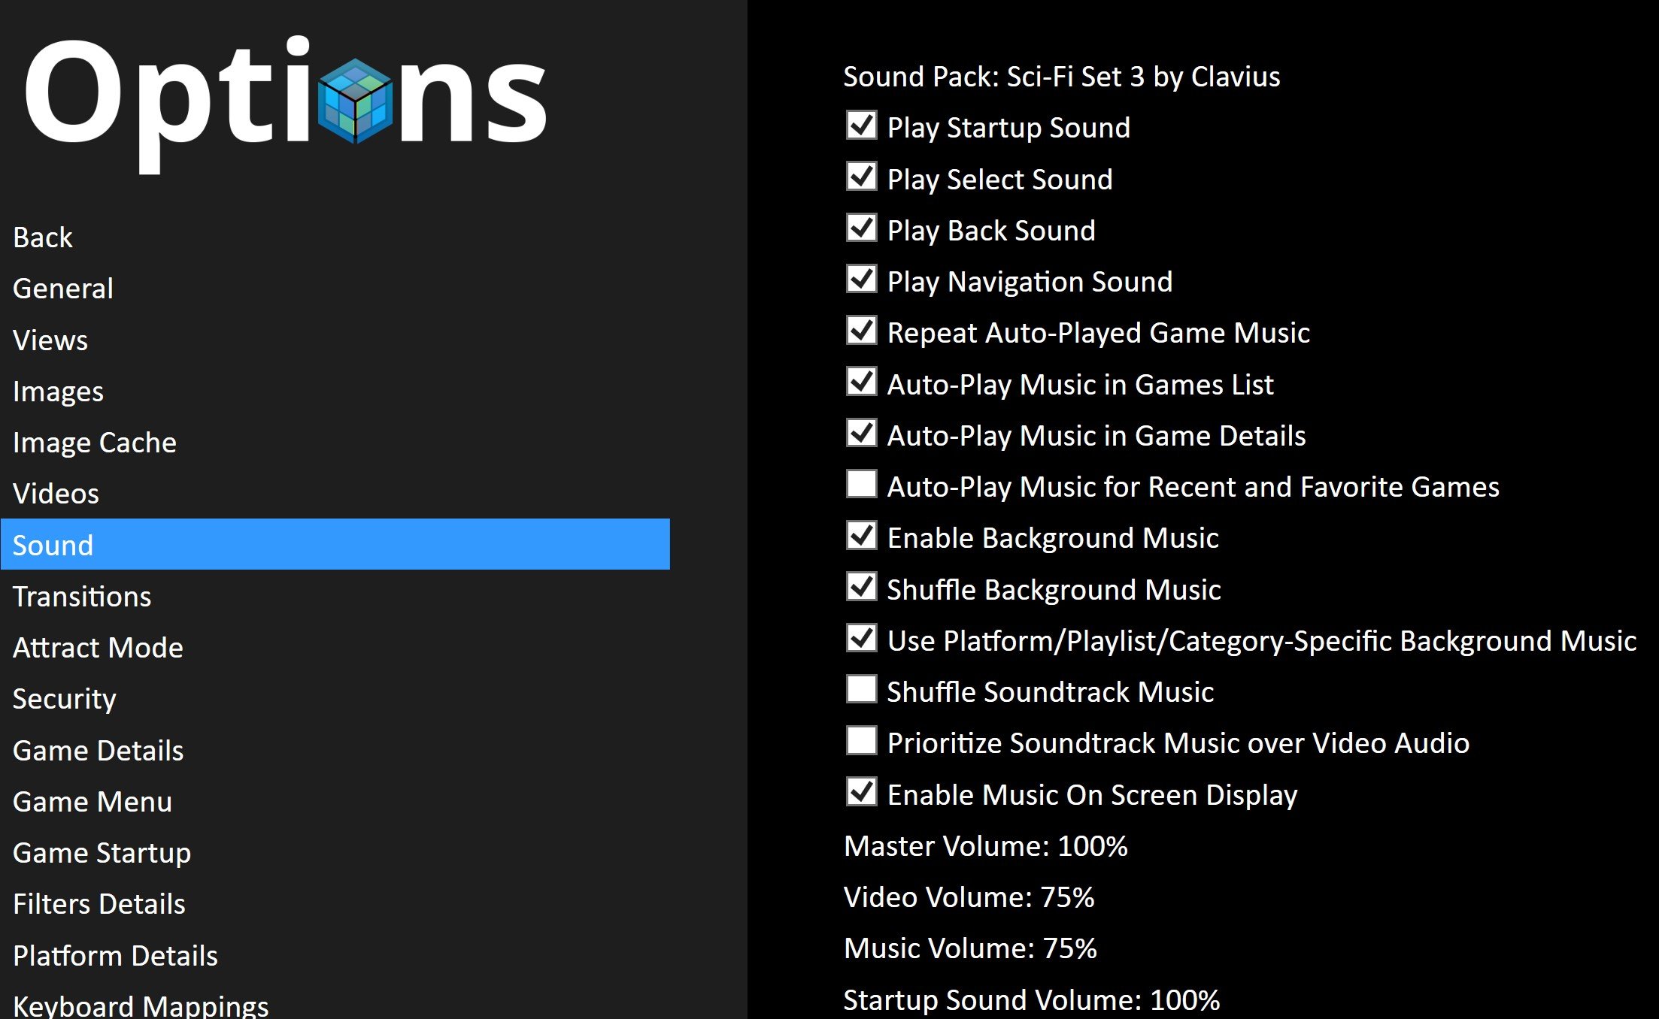This screenshot has height=1019, width=1659.
Task: Select the Video Volume 75% setting
Action: coord(969,897)
